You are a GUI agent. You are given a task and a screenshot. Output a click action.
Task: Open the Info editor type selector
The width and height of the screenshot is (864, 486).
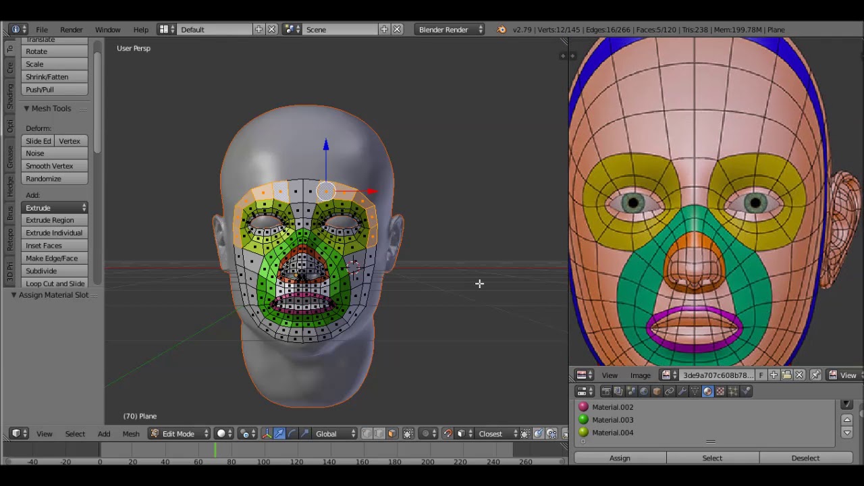click(18, 30)
